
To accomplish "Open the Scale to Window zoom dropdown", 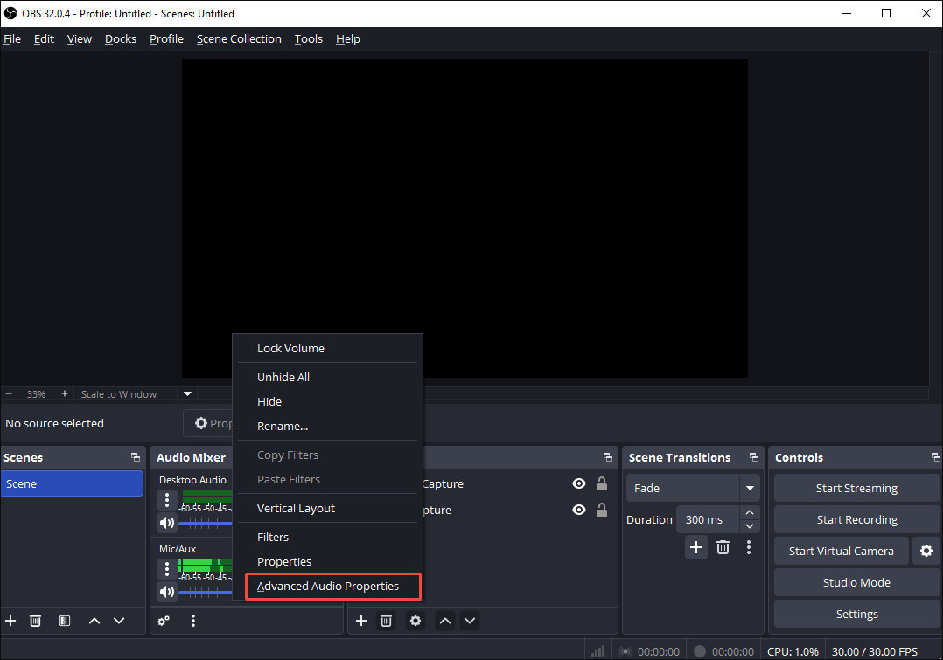I will (186, 393).
